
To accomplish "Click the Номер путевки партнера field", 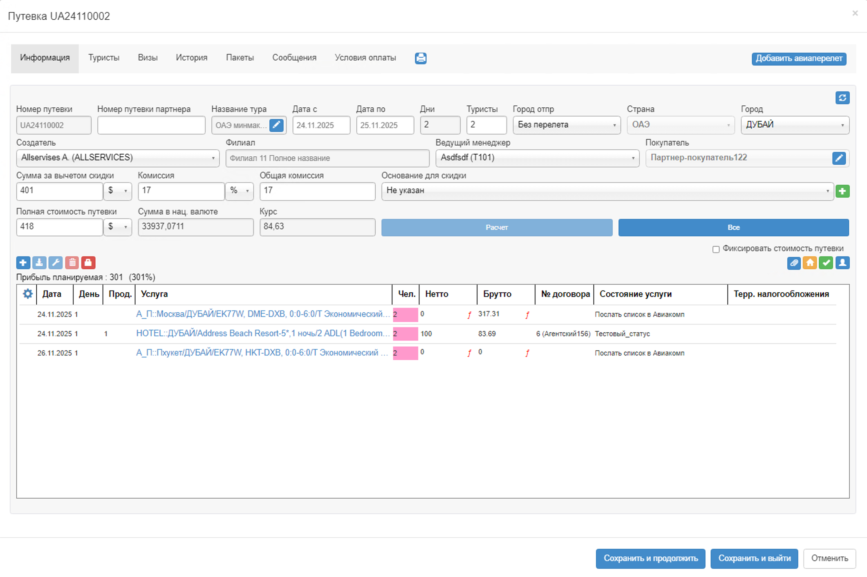I will pyautogui.click(x=151, y=125).
